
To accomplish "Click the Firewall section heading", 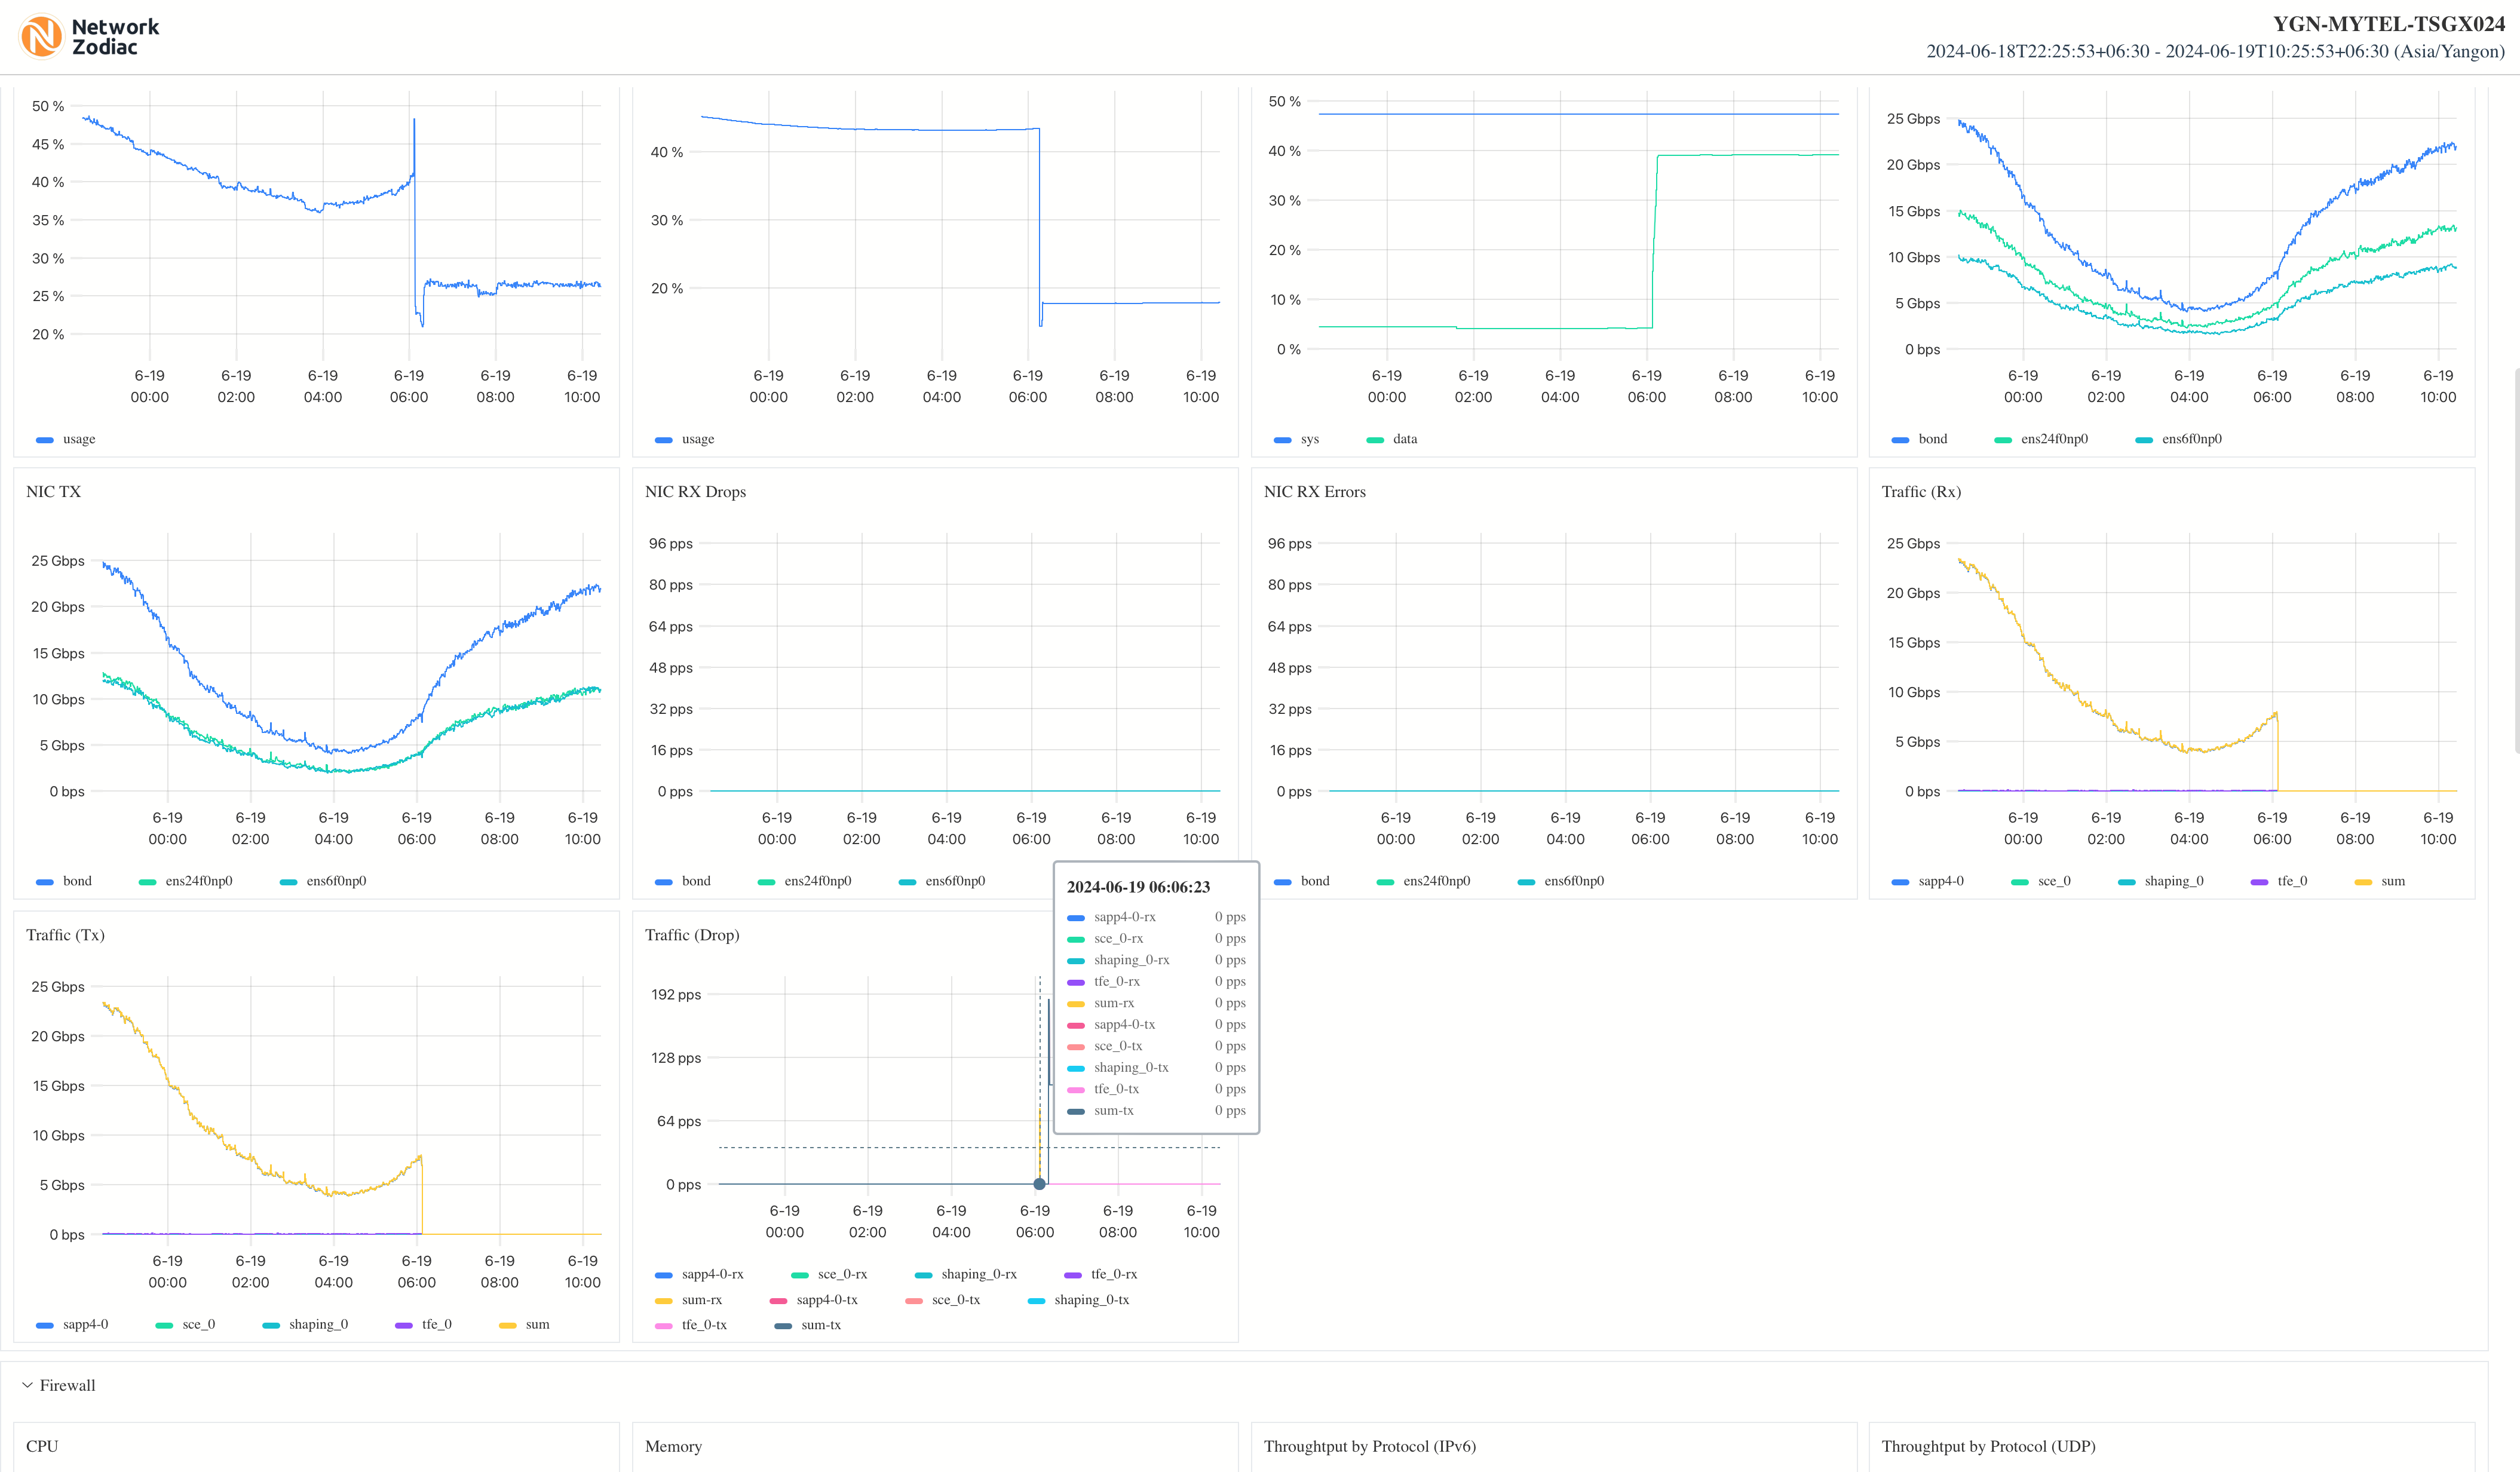I will 67,1385.
